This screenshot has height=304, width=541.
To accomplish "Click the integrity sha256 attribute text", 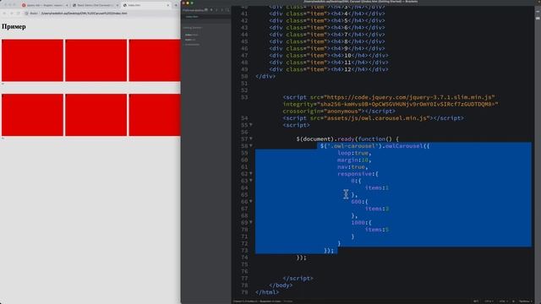I will [x=391, y=104].
